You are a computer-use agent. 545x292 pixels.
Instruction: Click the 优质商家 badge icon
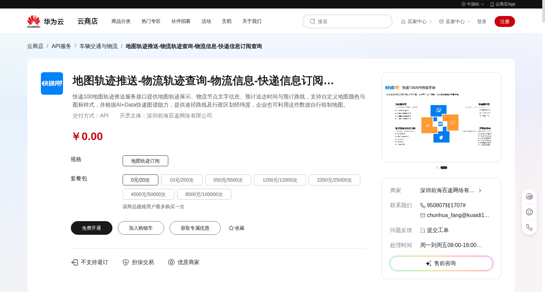point(171,262)
